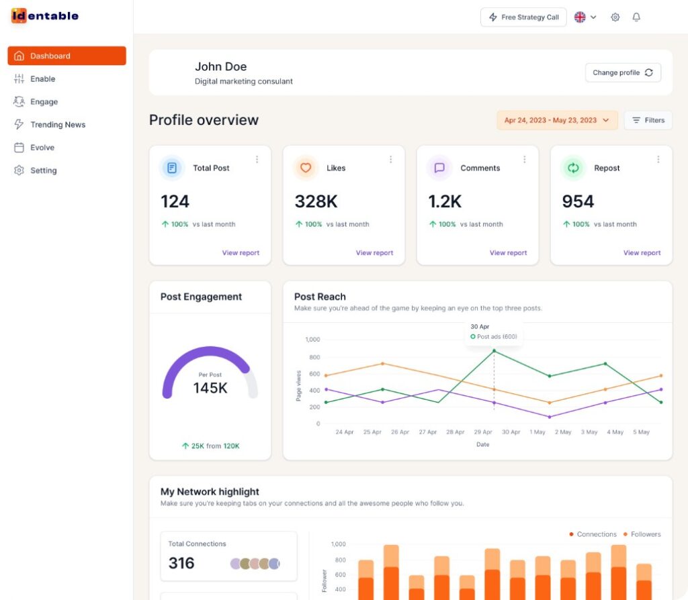Screen dimensions: 688x600
Task: Select the Enable sidebar icon
Action: click(x=19, y=79)
